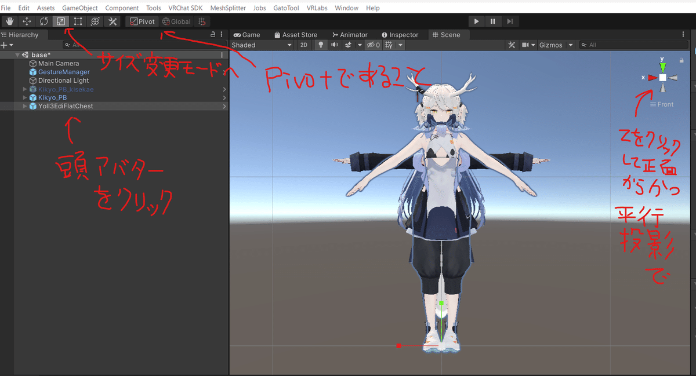Open the VRChat SDK menu
Screen dimensions: 696x376
(x=186, y=8)
